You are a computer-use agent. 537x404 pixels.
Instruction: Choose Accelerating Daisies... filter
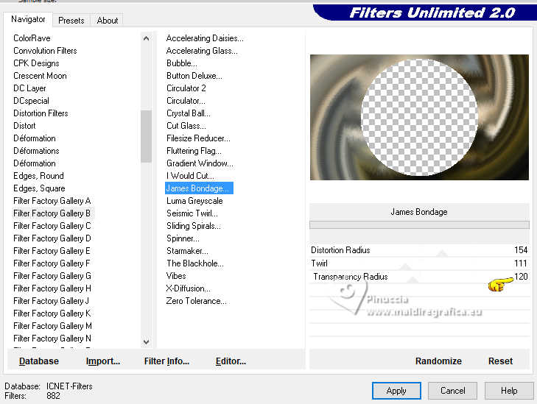pos(205,38)
